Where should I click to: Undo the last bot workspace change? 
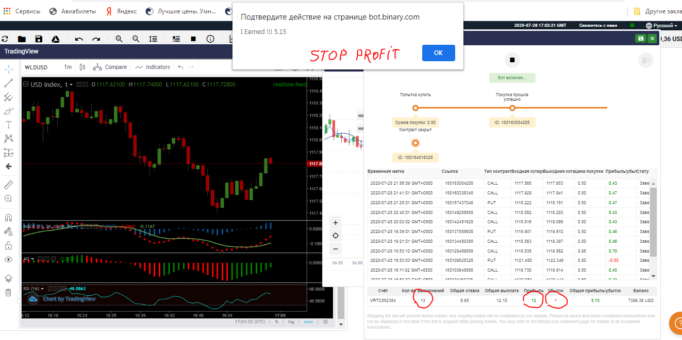(79, 39)
